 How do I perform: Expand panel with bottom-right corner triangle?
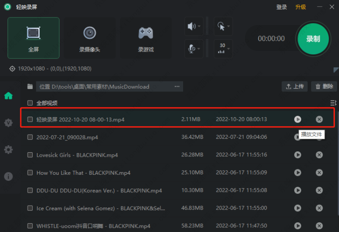point(336,70)
